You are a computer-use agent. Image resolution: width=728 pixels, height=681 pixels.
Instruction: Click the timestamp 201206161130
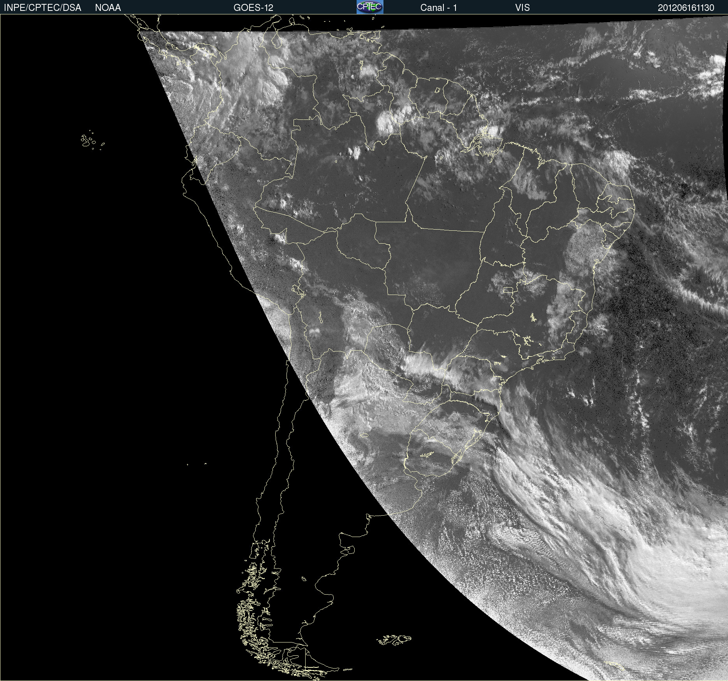tap(686, 8)
